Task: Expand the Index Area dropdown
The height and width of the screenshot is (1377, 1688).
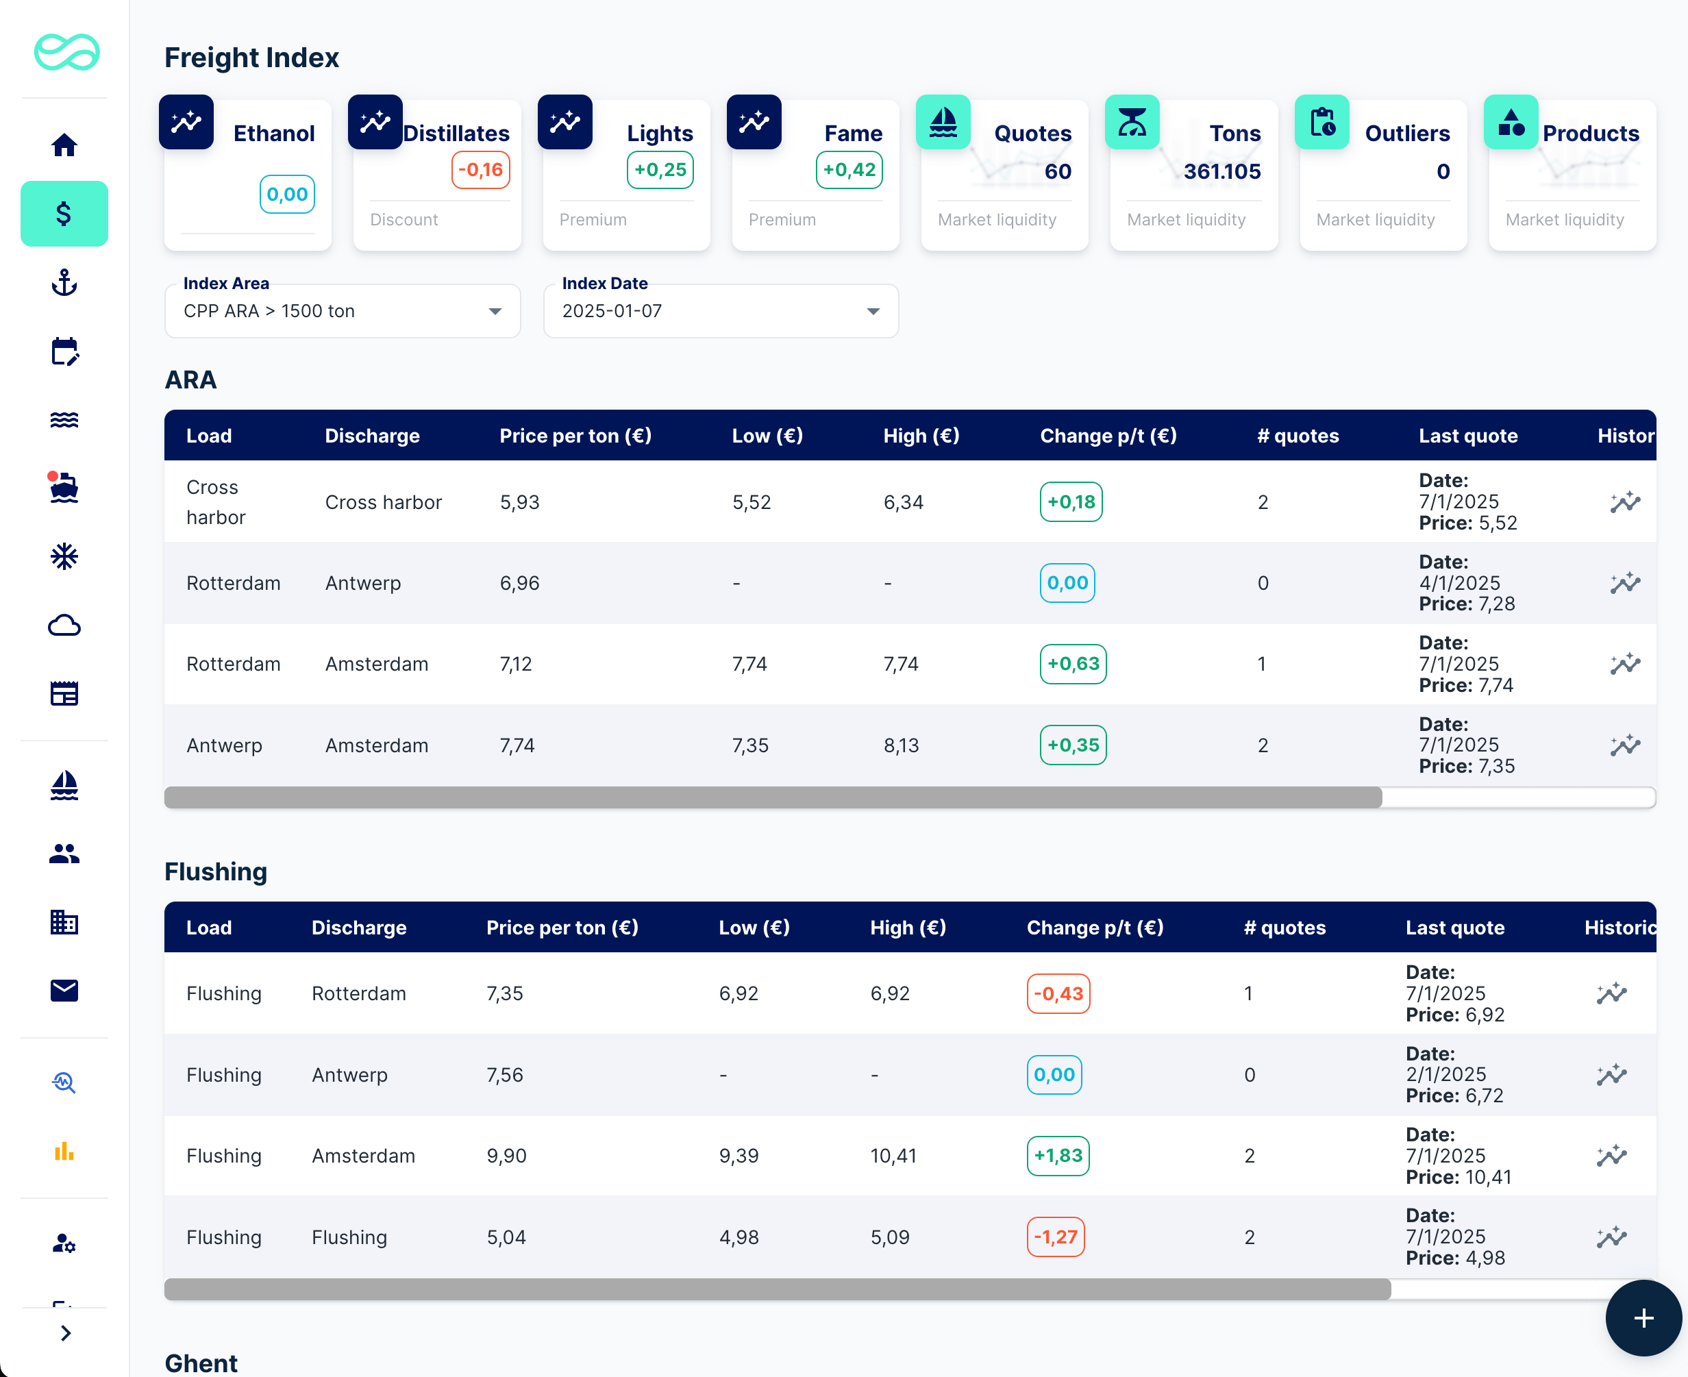Action: 342,311
